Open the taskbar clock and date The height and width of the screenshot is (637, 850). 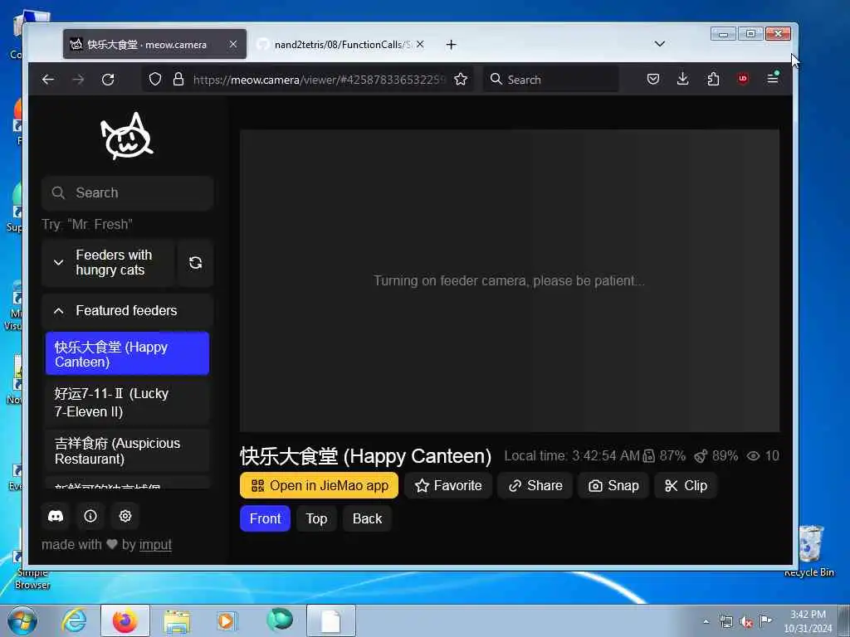pyautogui.click(x=808, y=621)
